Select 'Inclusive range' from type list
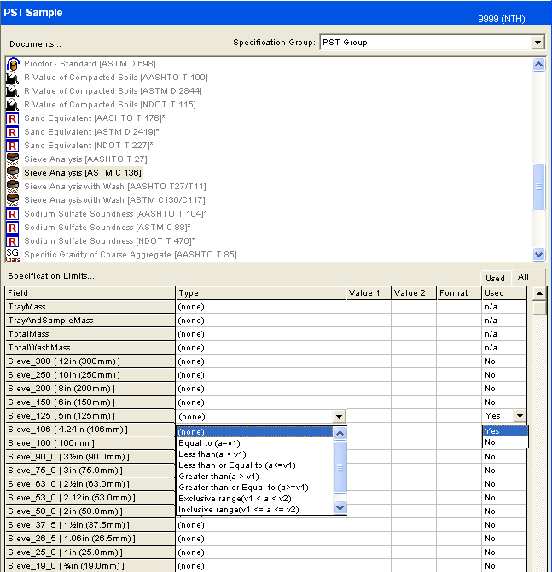This screenshot has width=552, height=572. coord(239,509)
